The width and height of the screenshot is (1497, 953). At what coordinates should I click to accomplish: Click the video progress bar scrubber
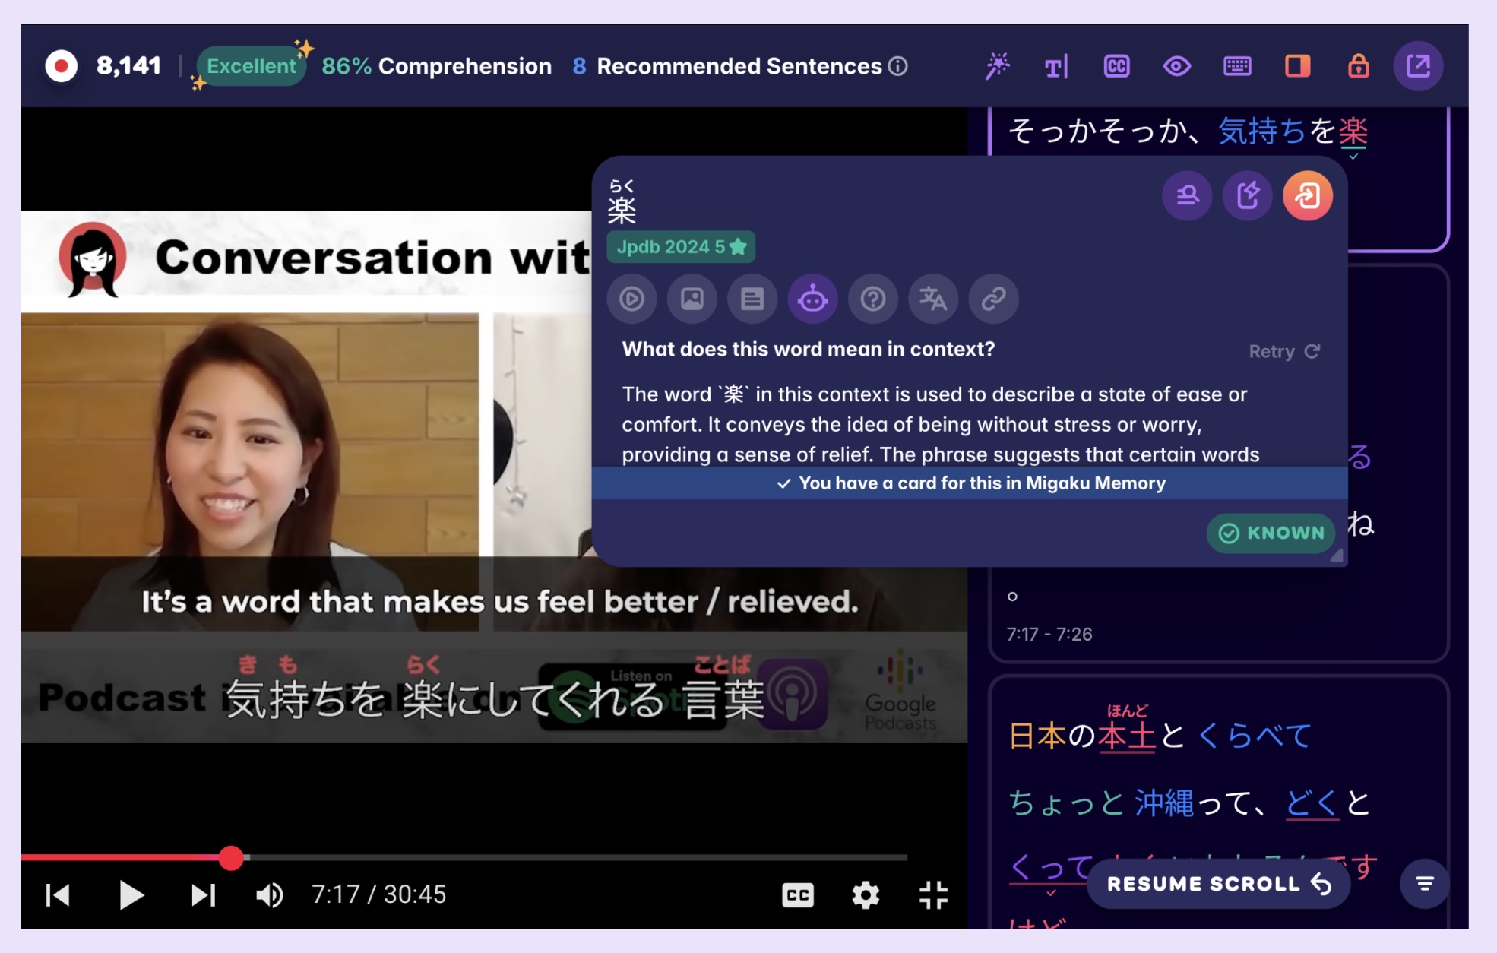coord(231,858)
